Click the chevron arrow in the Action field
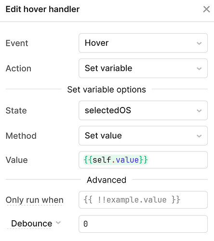Screen dimensions: 214x241 click(x=199, y=68)
